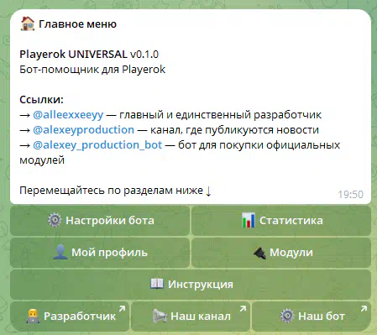Click the gear icon beside Настройки бота
Screen dimensions: 377x335
click(x=55, y=220)
